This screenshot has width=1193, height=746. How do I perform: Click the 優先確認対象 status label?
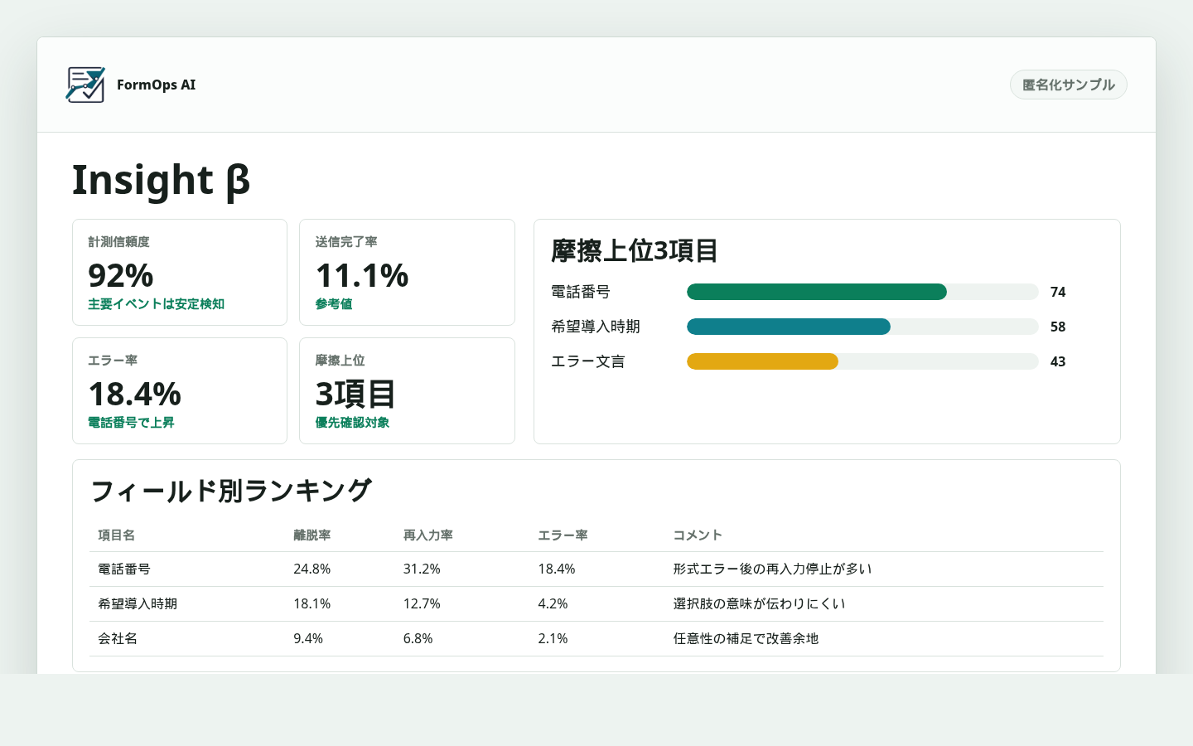coord(350,422)
